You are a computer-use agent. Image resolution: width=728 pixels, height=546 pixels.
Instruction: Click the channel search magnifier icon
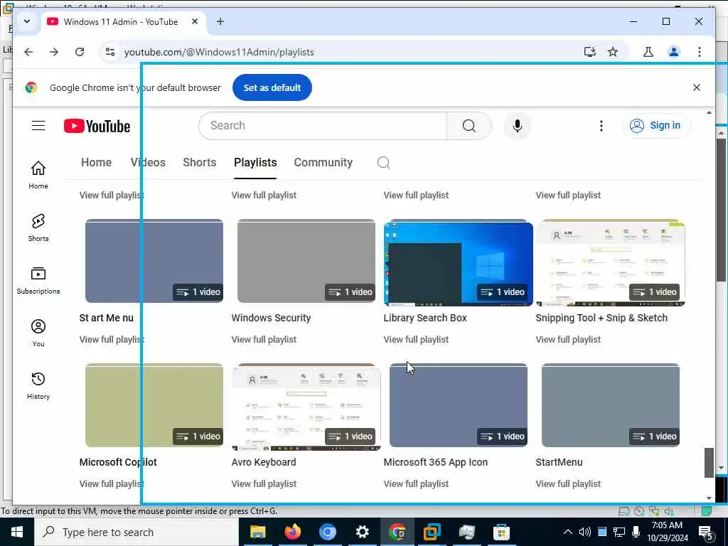coord(383,163)
